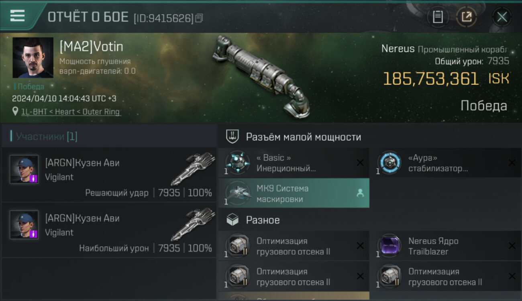The image size is (522, 301).
Task: Close the battle report window
Action: tap(502, 17)
